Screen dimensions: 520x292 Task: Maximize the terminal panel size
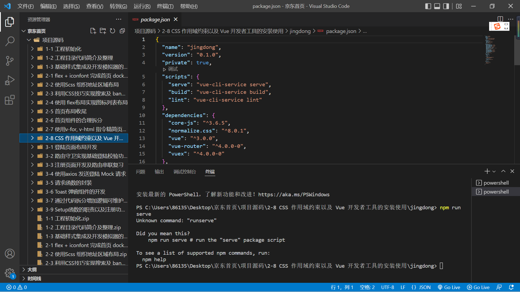503,171
